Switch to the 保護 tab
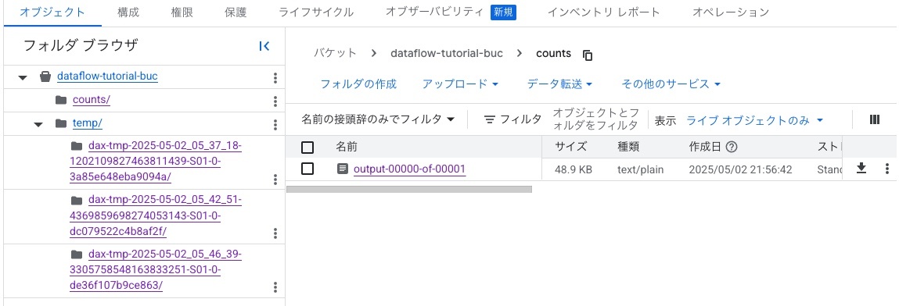The height and width of the screenshot is (306, 899). (236, 12)
